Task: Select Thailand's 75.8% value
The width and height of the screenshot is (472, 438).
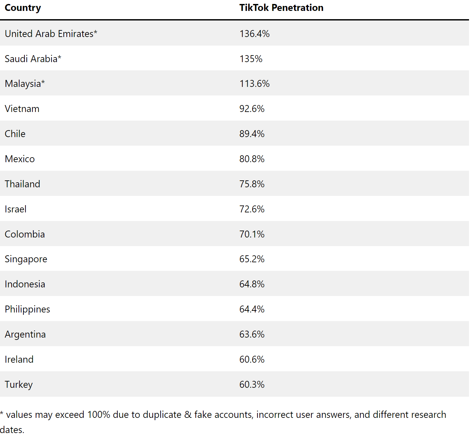Action: [x=252, y=184]
